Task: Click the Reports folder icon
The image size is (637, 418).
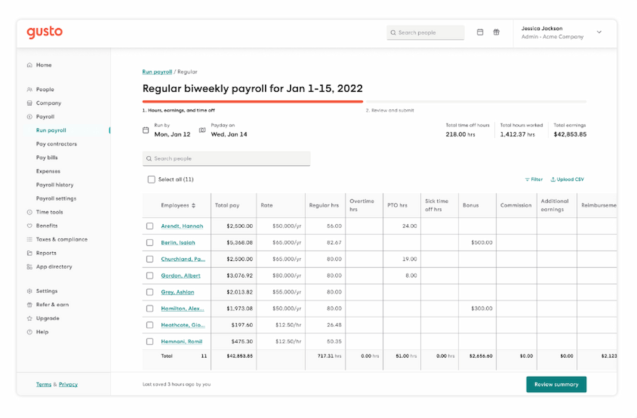Action: tap(30, 253)
